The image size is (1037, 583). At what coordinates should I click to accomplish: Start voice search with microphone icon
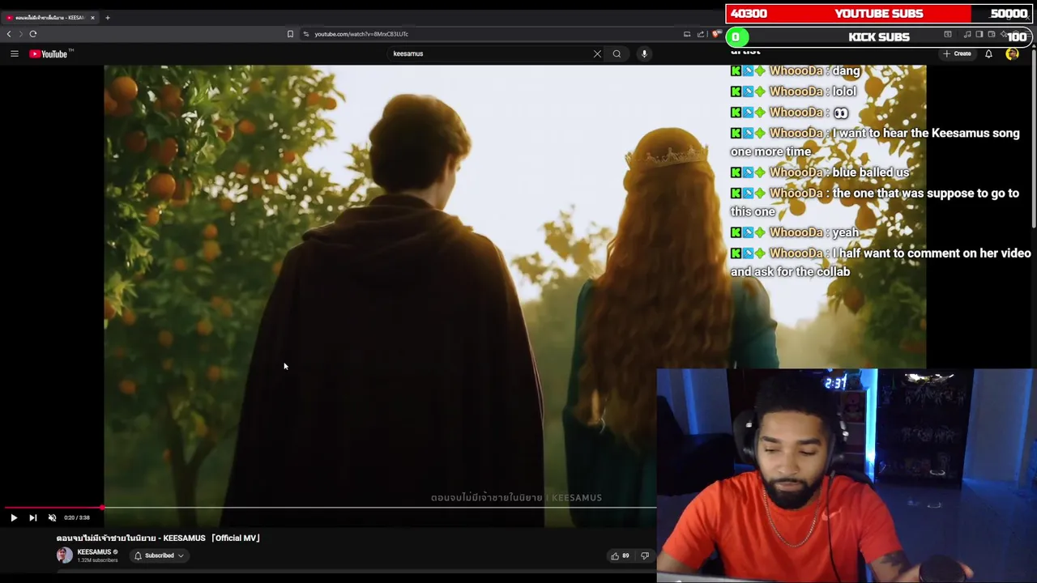644,53
